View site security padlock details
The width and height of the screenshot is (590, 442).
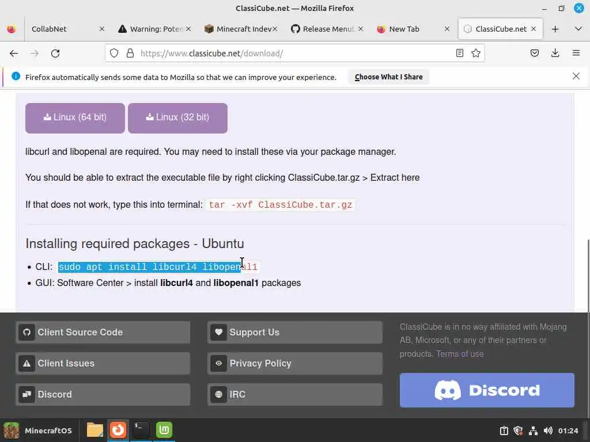click(130, 54)
